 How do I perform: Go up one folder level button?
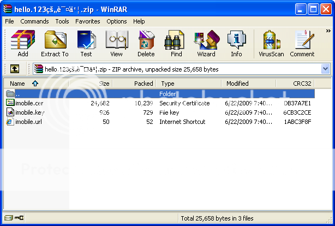(x=15, y=69)
